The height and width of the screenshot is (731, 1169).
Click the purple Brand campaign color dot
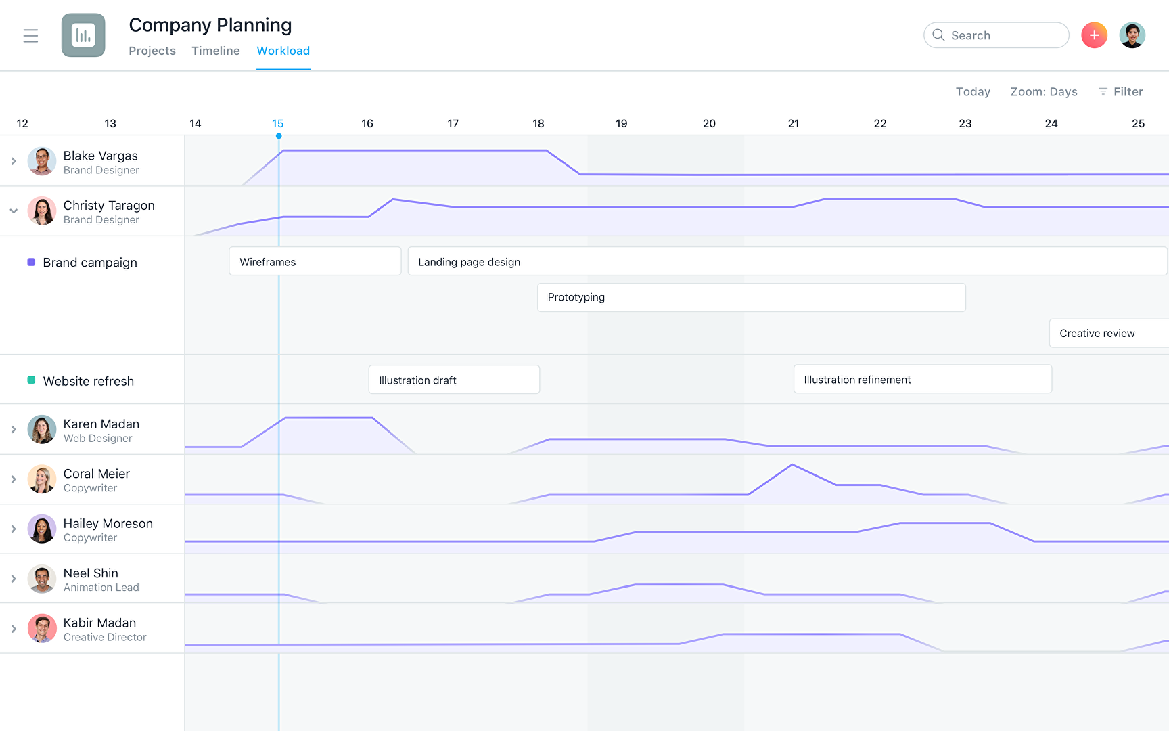tap(31, 263)
